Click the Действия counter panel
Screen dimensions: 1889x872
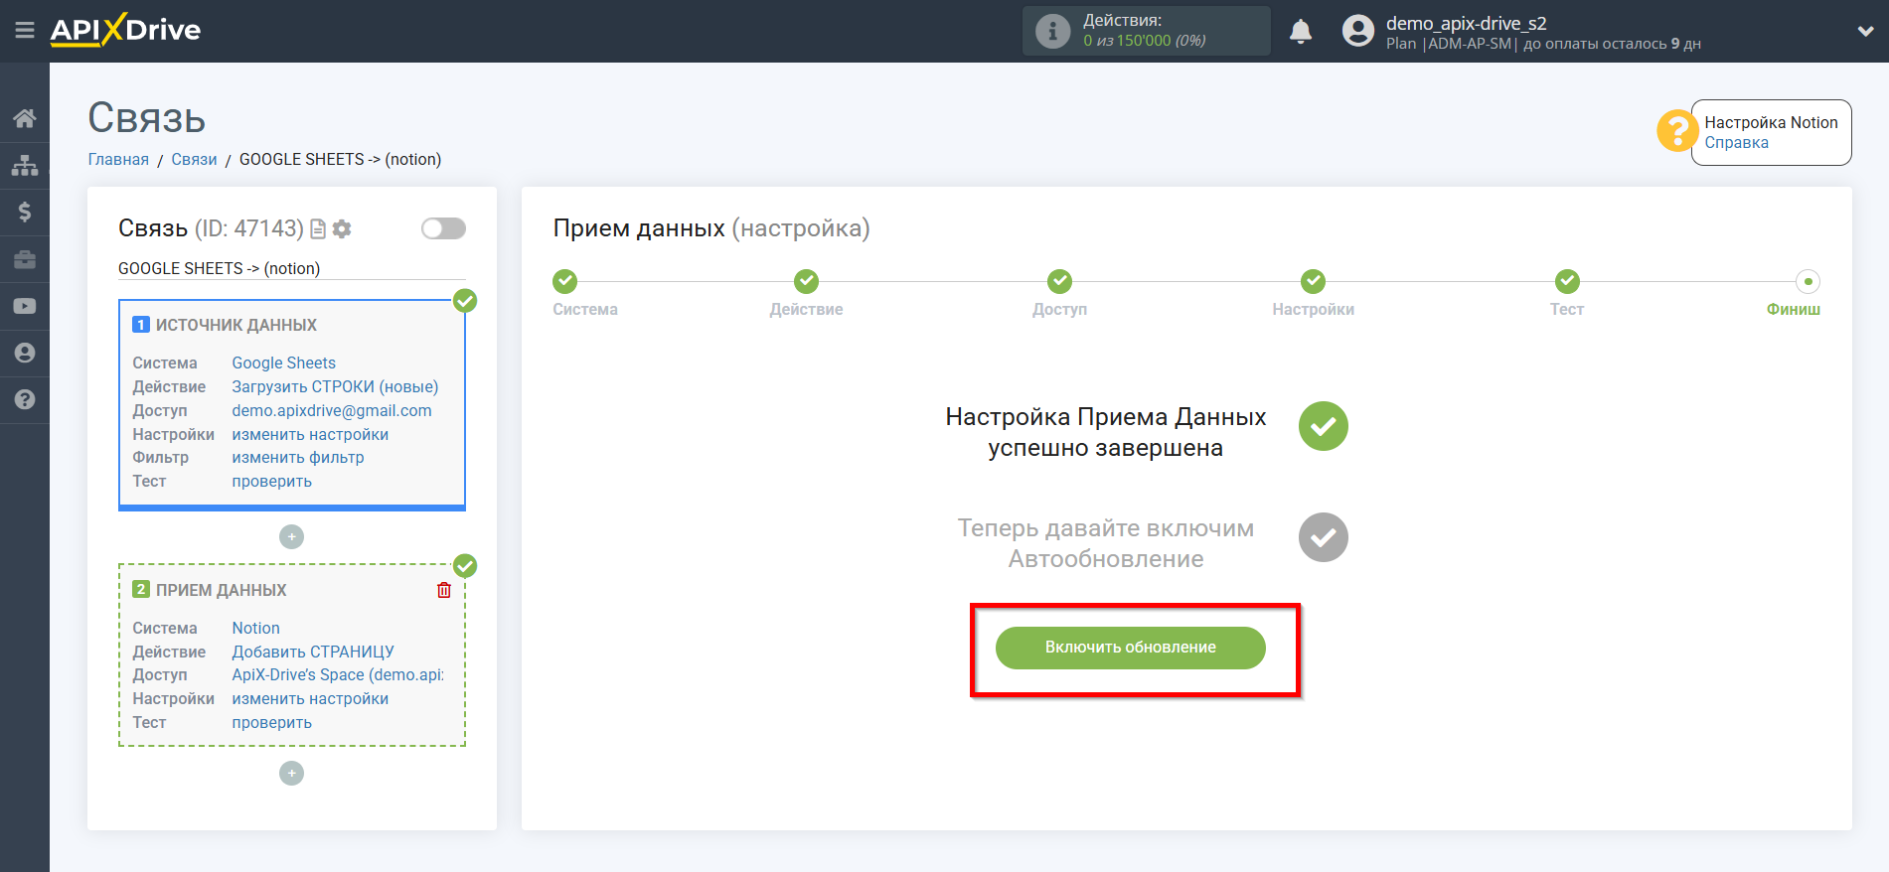pos(1146,31)
